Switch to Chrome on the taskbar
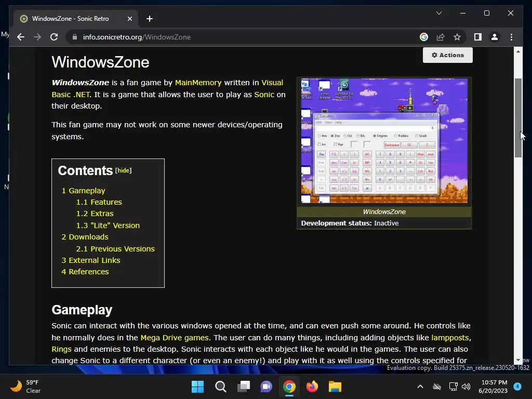 pos(289,387)
